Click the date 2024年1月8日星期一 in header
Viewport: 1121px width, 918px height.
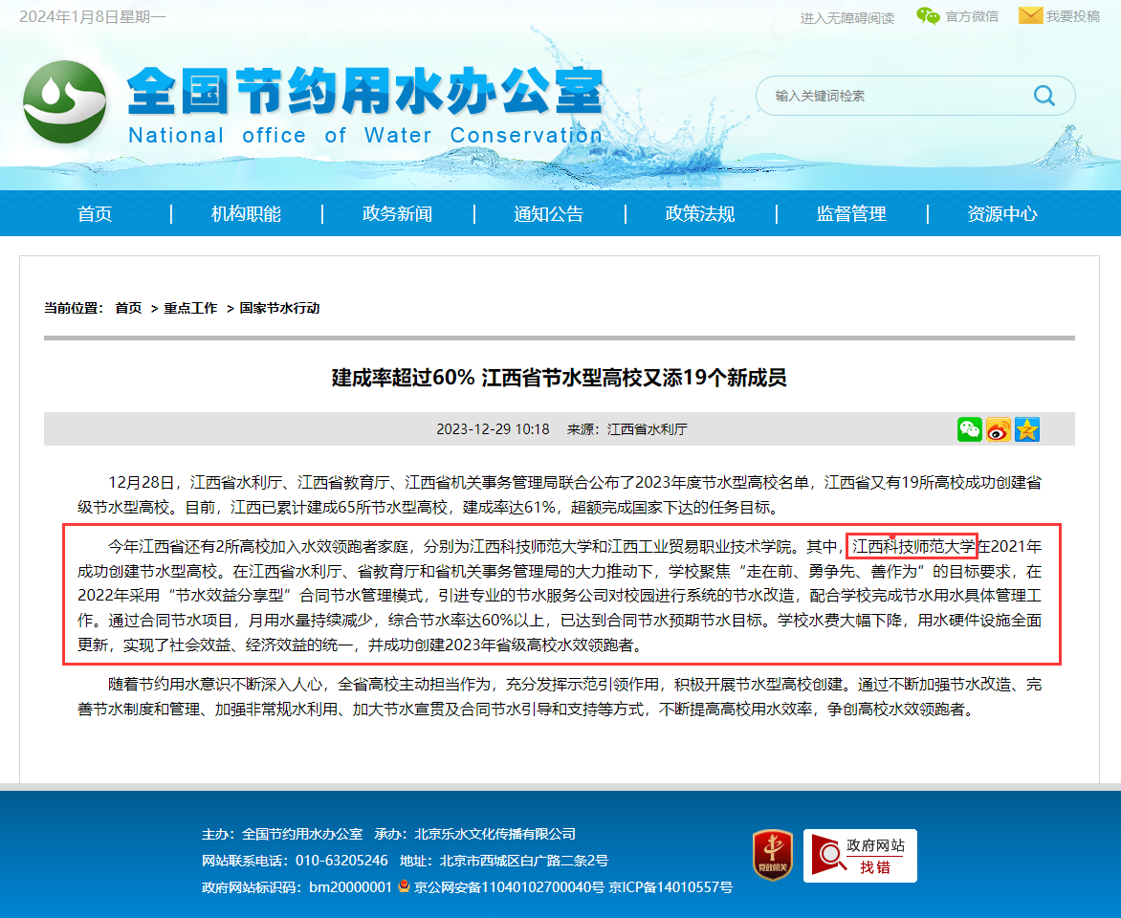(92, 16)
